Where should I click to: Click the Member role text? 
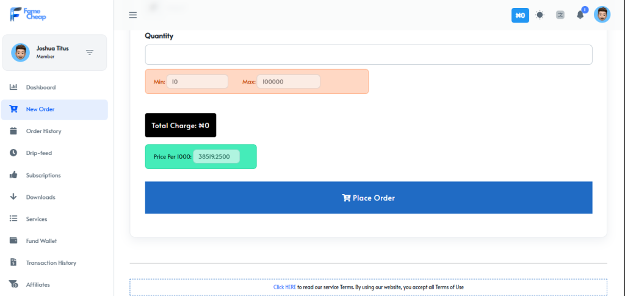45,57
